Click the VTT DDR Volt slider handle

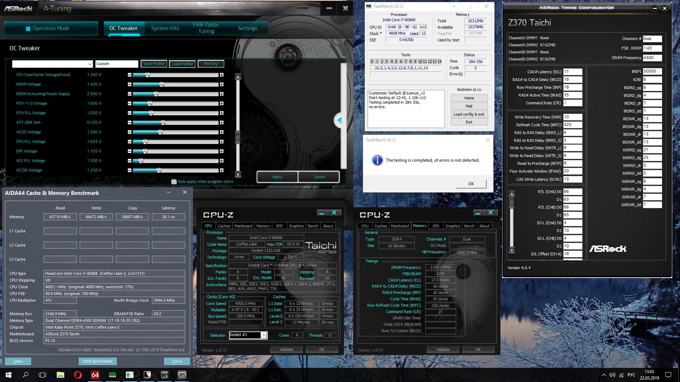click(163, 123)
